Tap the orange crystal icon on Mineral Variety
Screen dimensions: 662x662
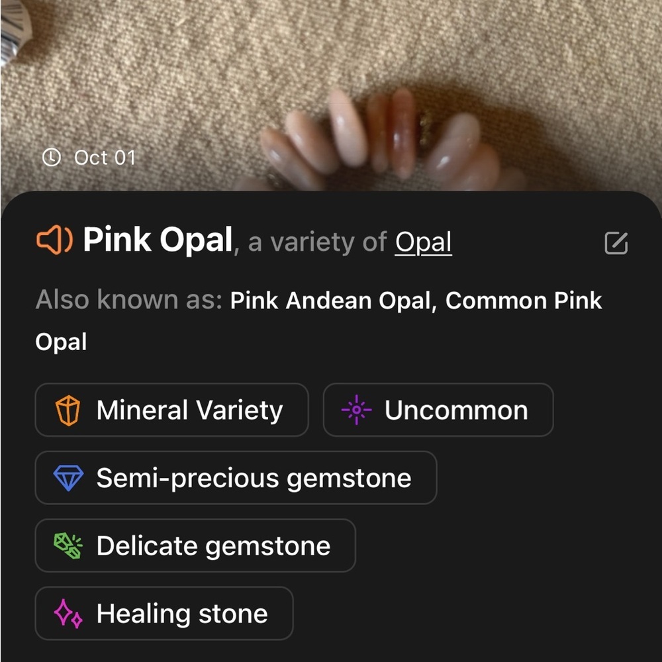pyautogui.click(x=68, y=410)
